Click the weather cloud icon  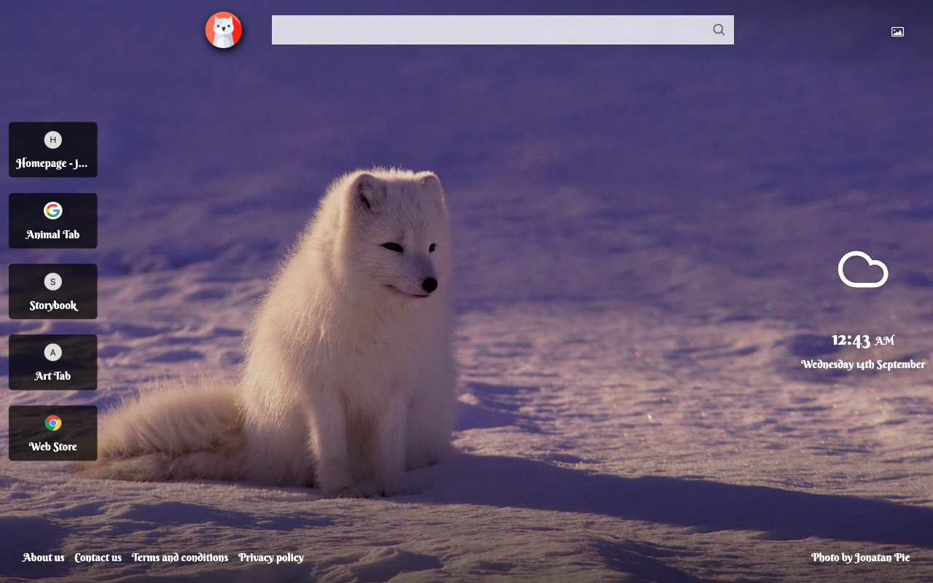point(863,270)
